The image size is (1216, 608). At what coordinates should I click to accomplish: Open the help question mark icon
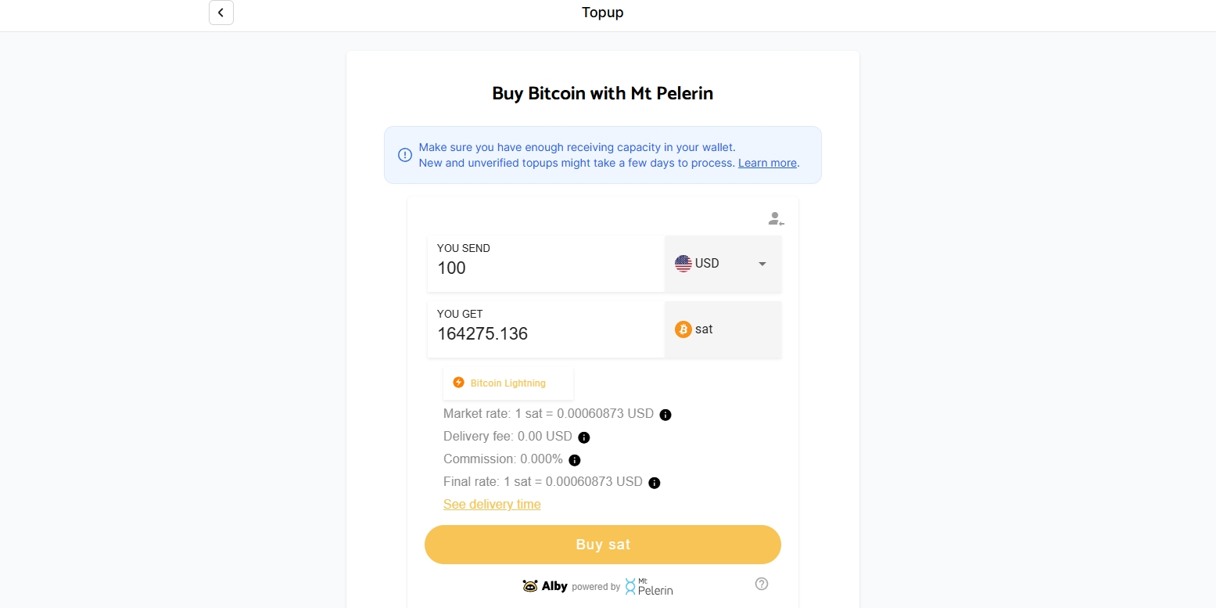coord(762,584)
